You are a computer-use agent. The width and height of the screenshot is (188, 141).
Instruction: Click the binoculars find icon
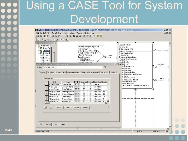[80, 36]
